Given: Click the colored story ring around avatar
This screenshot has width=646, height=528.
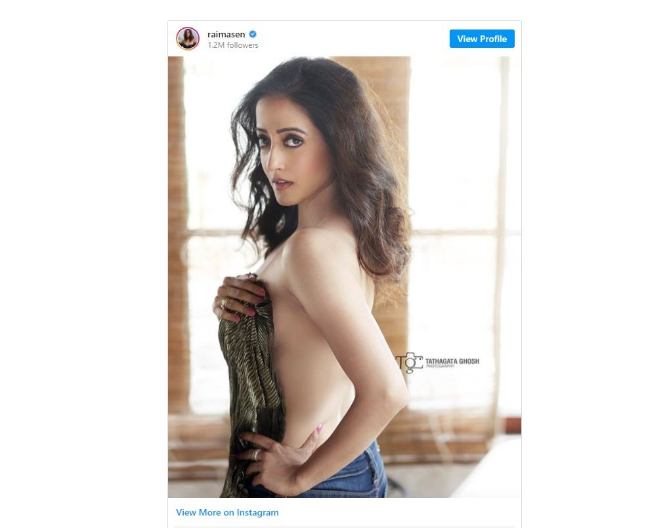Looking at the screenshot, I should tap(188, 39).
